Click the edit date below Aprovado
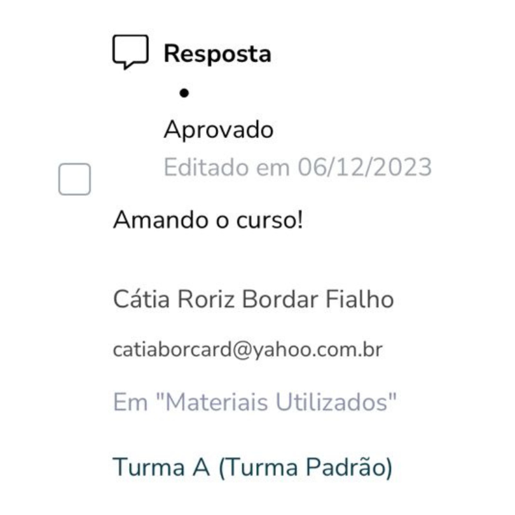 point(298,167)
